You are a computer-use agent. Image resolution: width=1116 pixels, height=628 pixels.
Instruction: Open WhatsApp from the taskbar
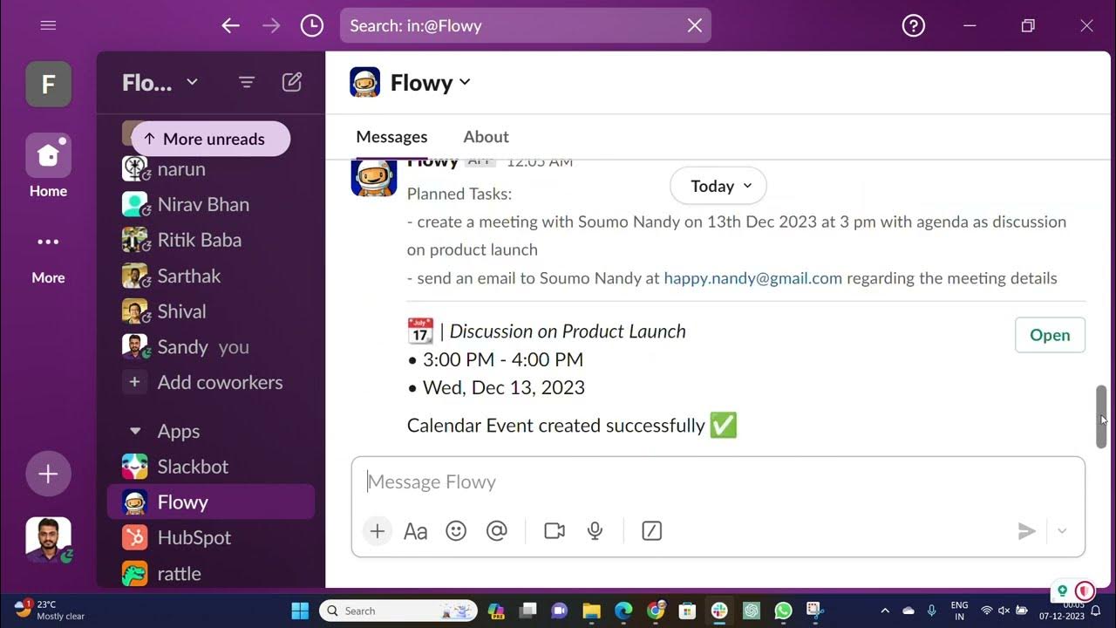783,611
